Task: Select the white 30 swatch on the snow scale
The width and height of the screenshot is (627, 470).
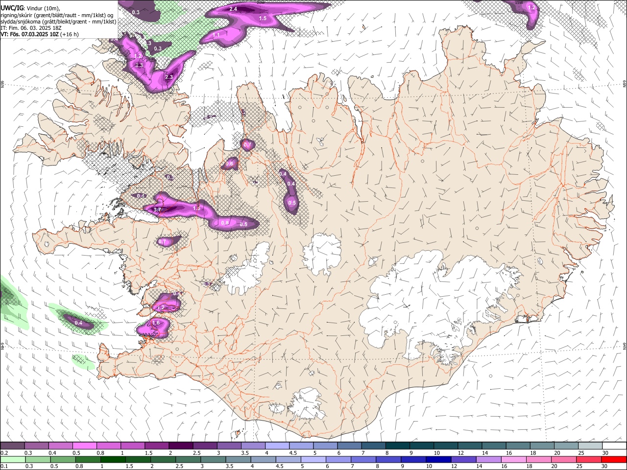Action: pyautogui.click(x=614, y=446)
